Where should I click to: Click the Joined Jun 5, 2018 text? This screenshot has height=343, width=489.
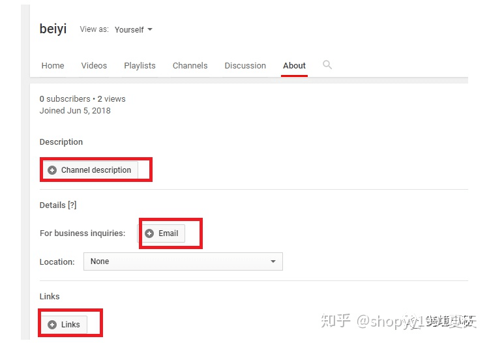click(x=75, y=111)
